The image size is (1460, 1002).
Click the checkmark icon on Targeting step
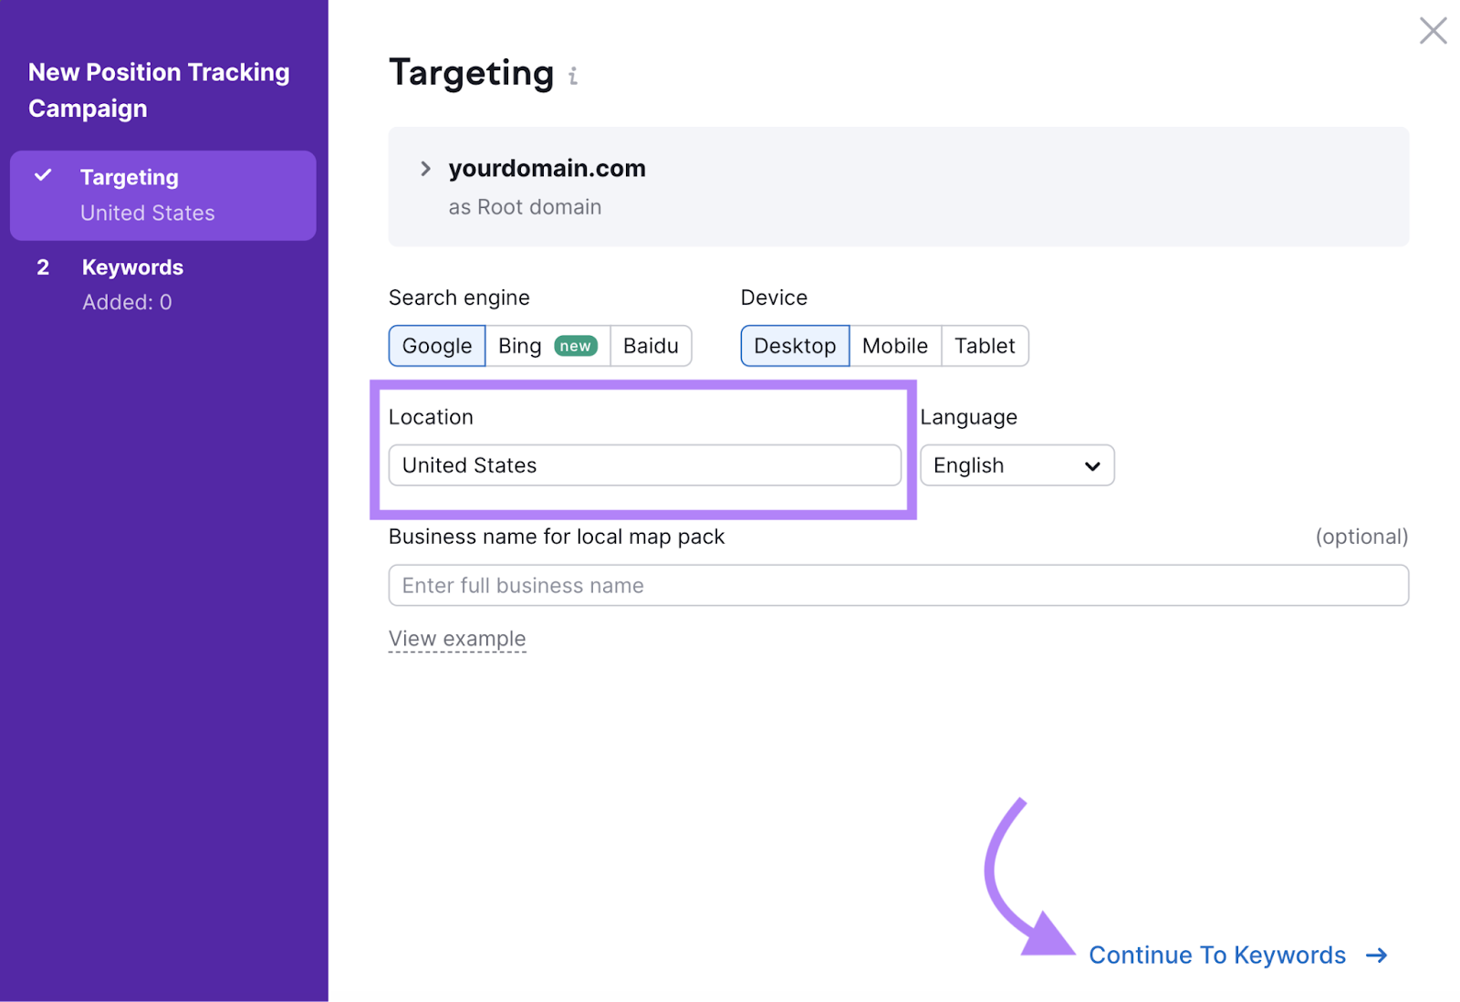click(44, 176)
